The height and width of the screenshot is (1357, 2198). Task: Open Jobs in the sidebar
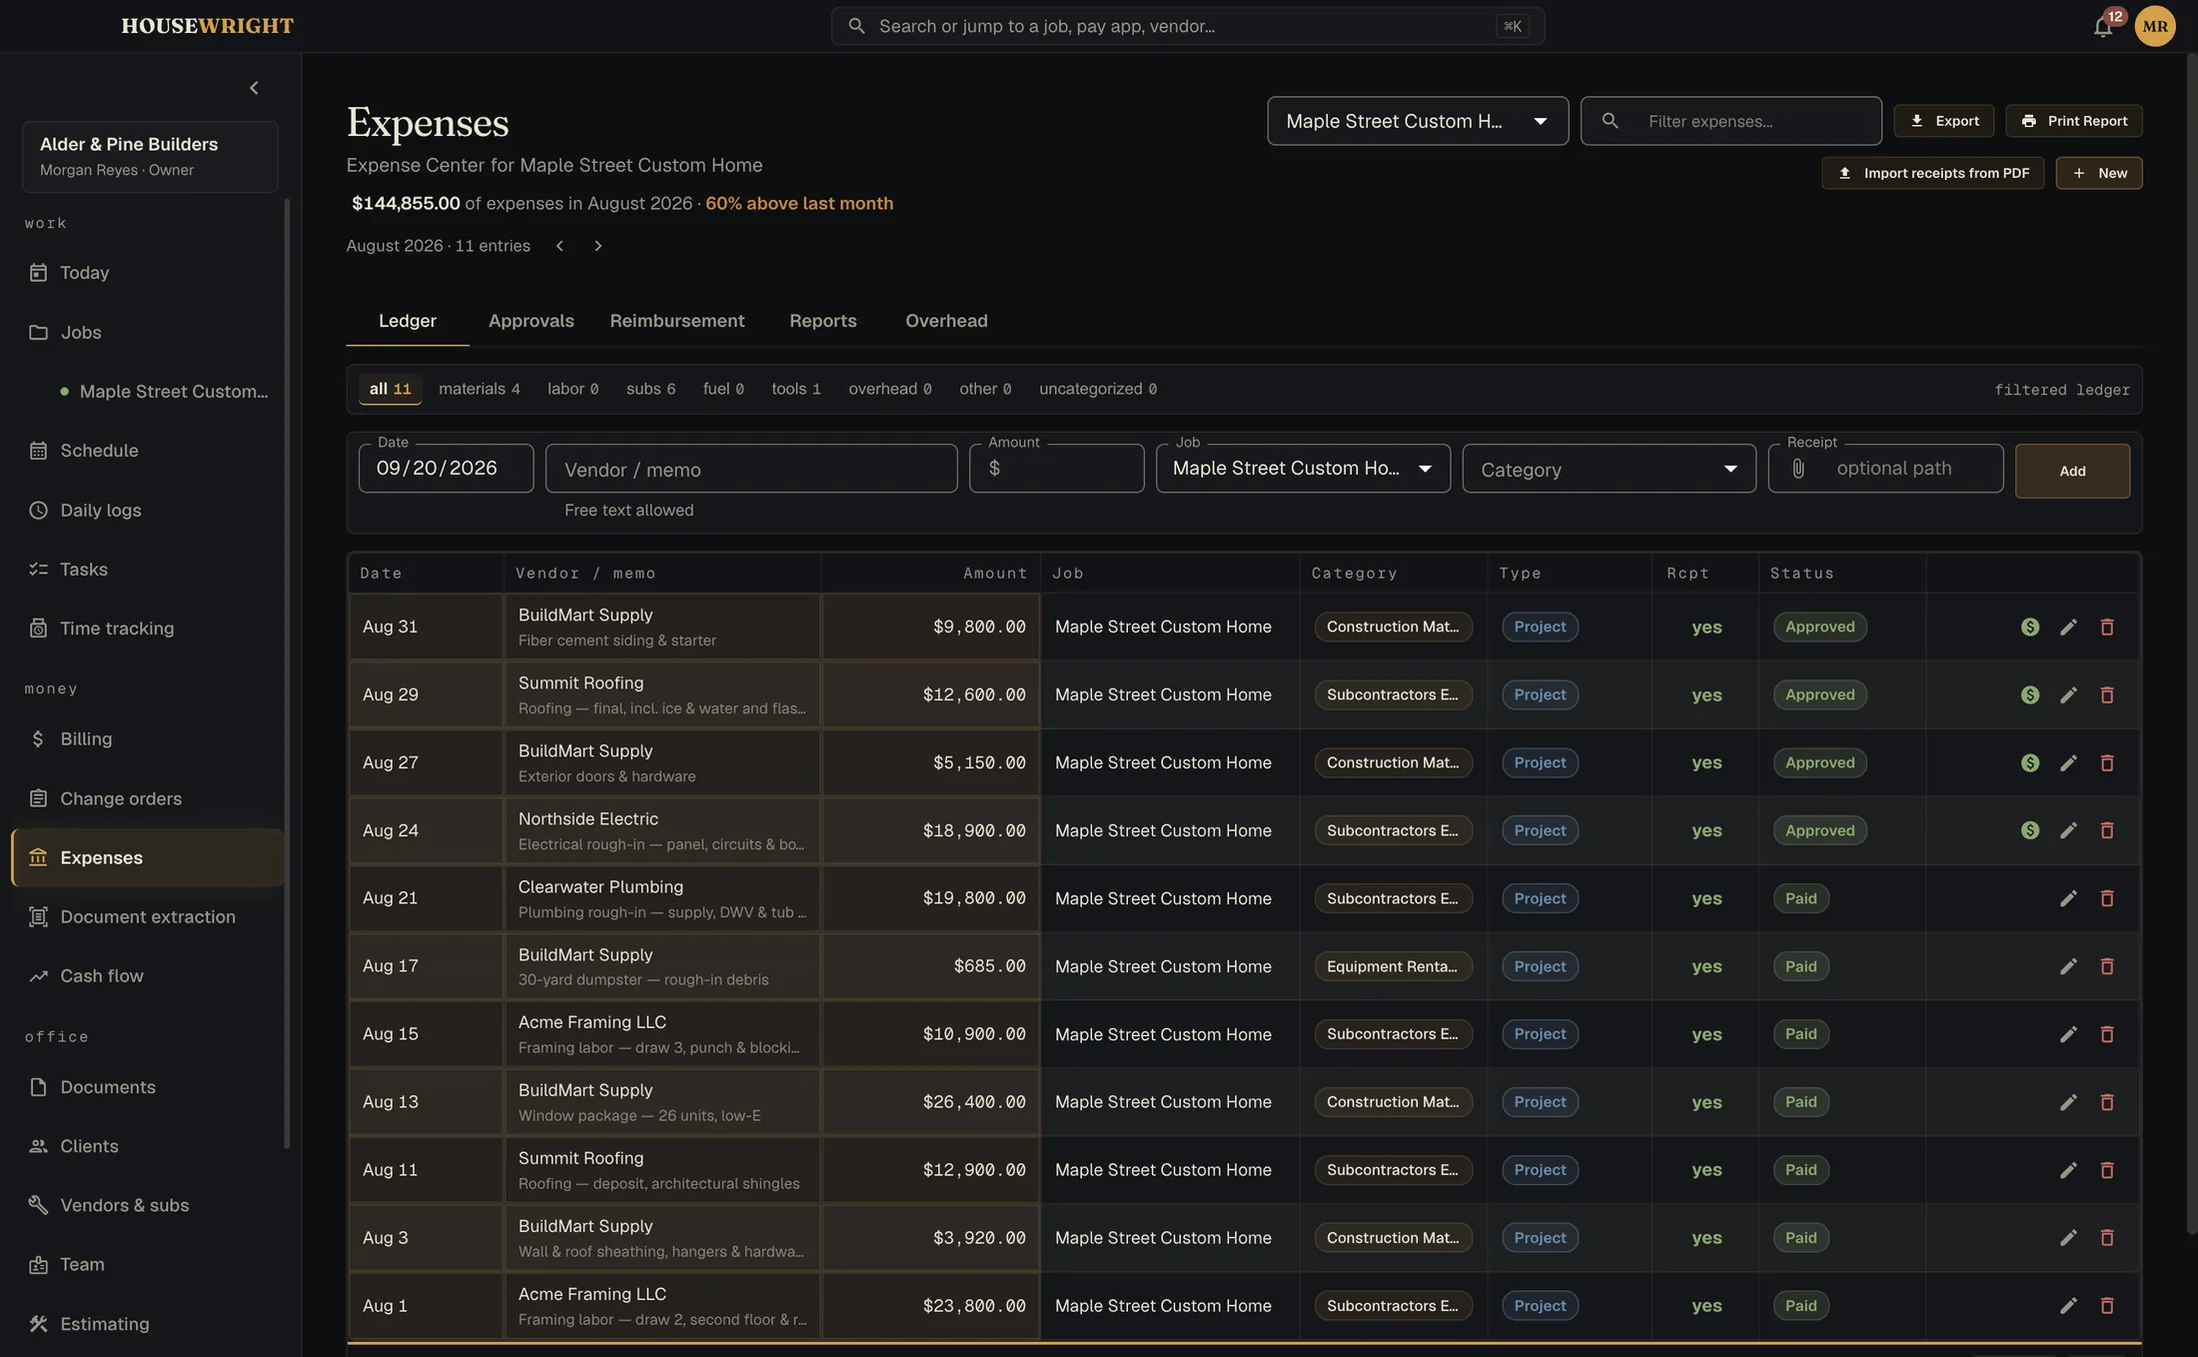pyautogui.click(x=148, y=332)
